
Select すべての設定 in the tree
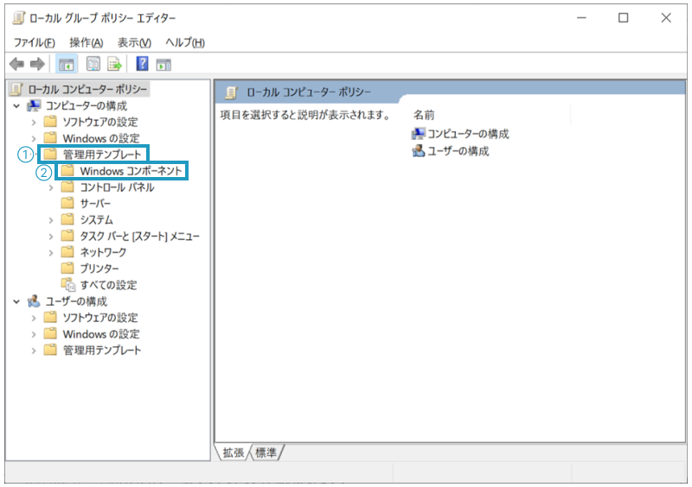[109, 285]
